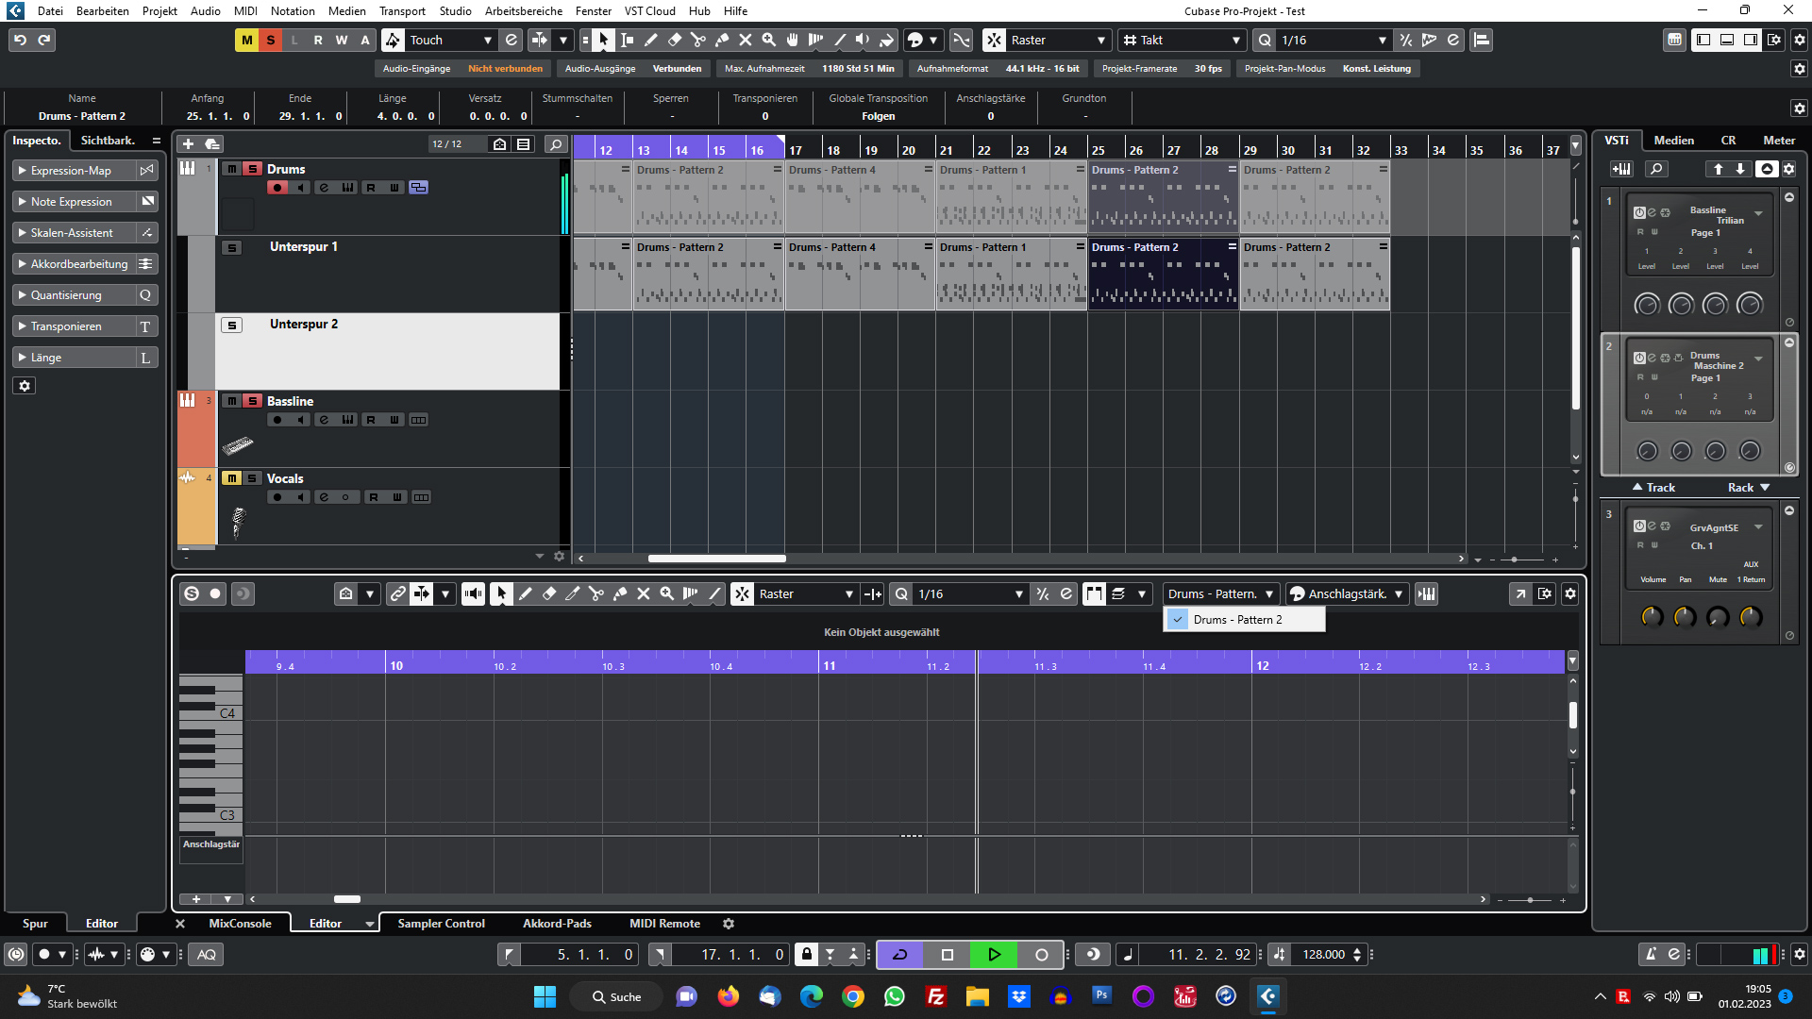Open lower editor setup gear

click(1570, 593)
